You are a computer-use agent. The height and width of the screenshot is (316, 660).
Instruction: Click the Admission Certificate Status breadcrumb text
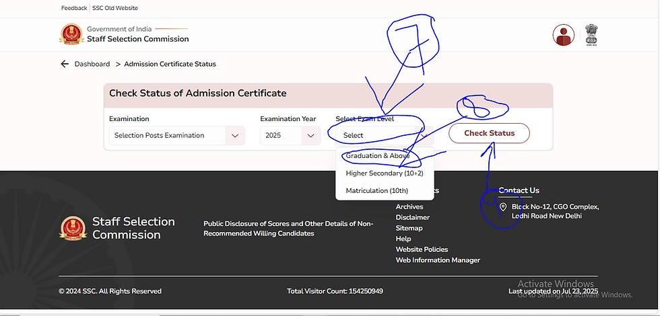coord(170,64)
